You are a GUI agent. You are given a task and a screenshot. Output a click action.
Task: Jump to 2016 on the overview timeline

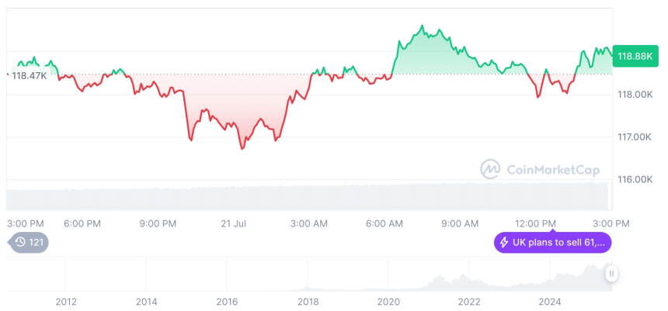click(x=227, y=302)
